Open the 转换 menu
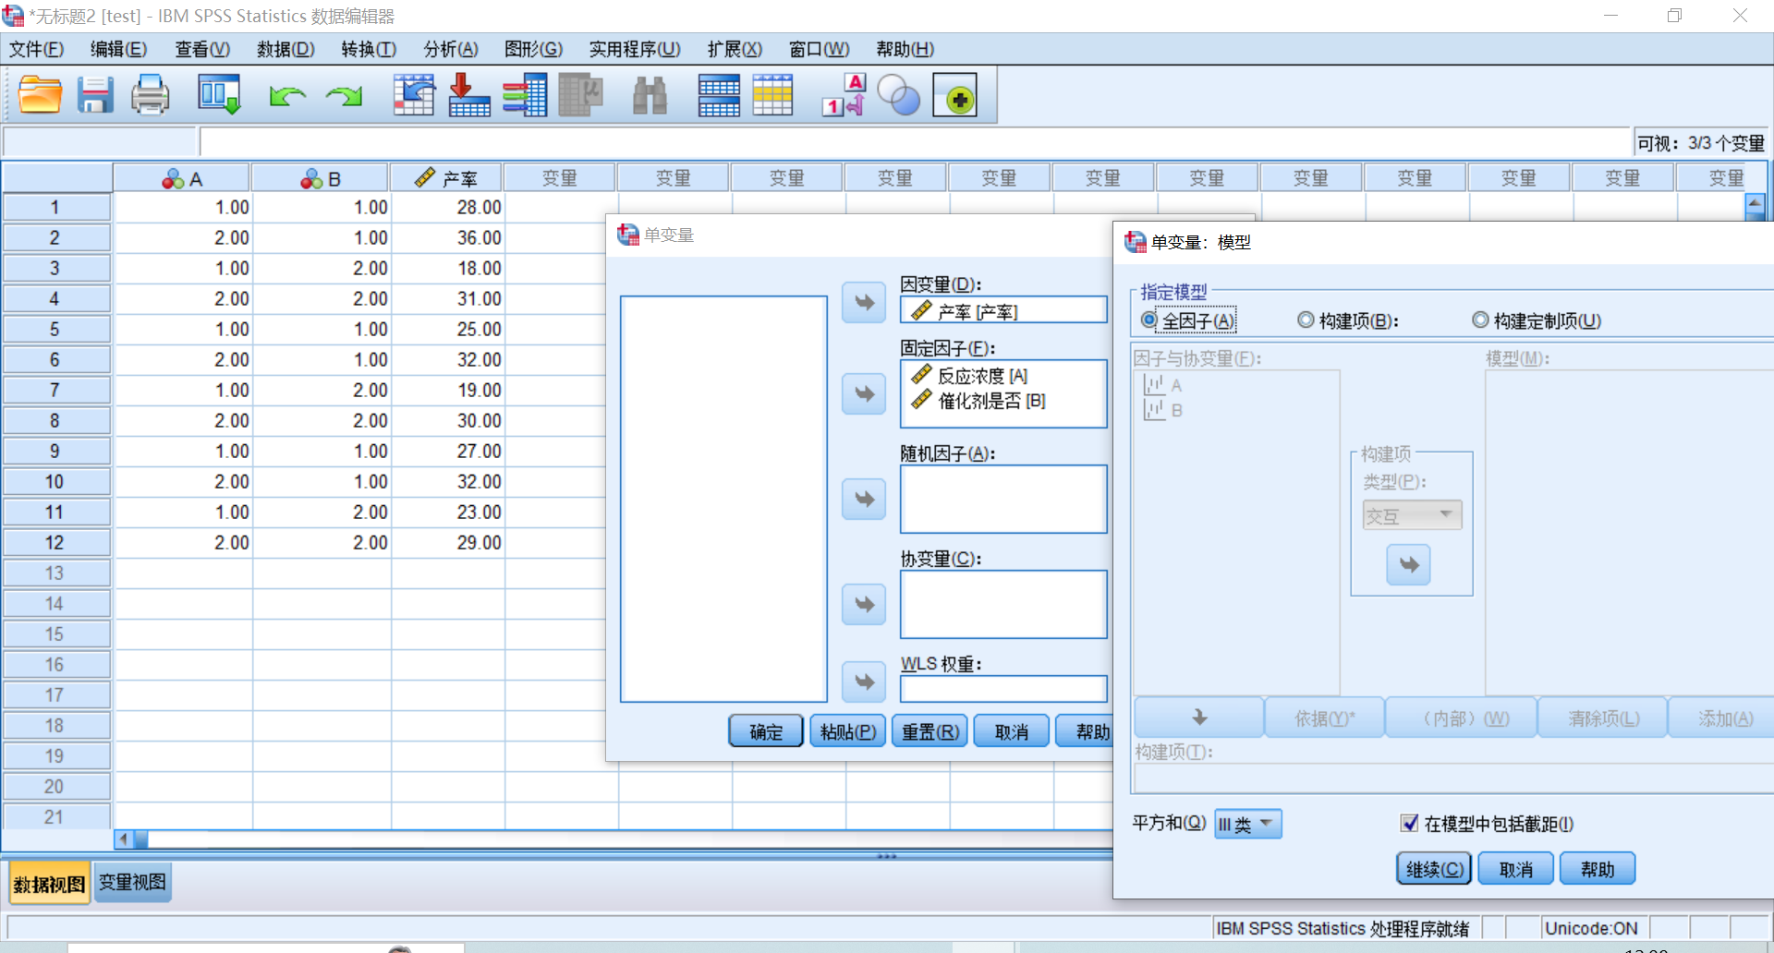Viewport: 1774px width, 953px height. point(368,49)
